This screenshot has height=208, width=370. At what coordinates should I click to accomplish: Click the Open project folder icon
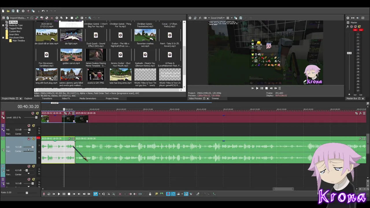(x=8, y=11)
